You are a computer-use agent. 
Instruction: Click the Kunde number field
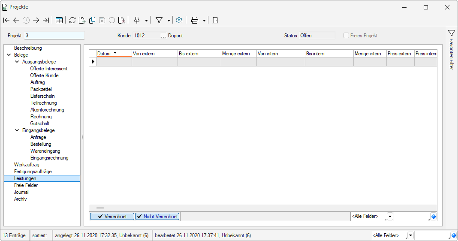pos(147,35)
